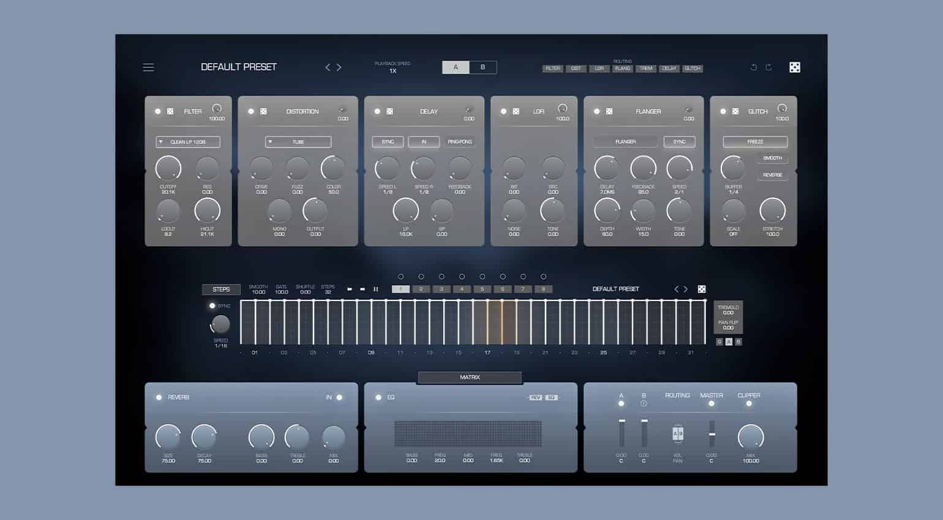Toggle the power indicator on the Reverb module
The height and width of the screenshot is (520, 943).
point(157,397)
